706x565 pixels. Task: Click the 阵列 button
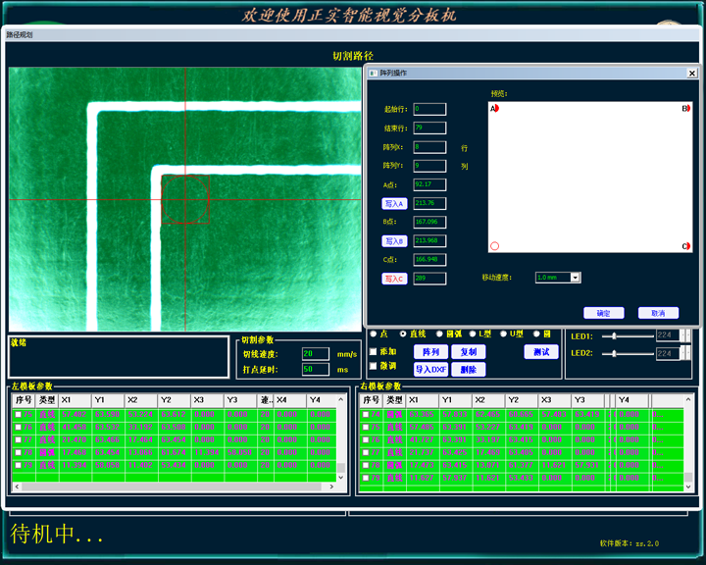(430, 352)
